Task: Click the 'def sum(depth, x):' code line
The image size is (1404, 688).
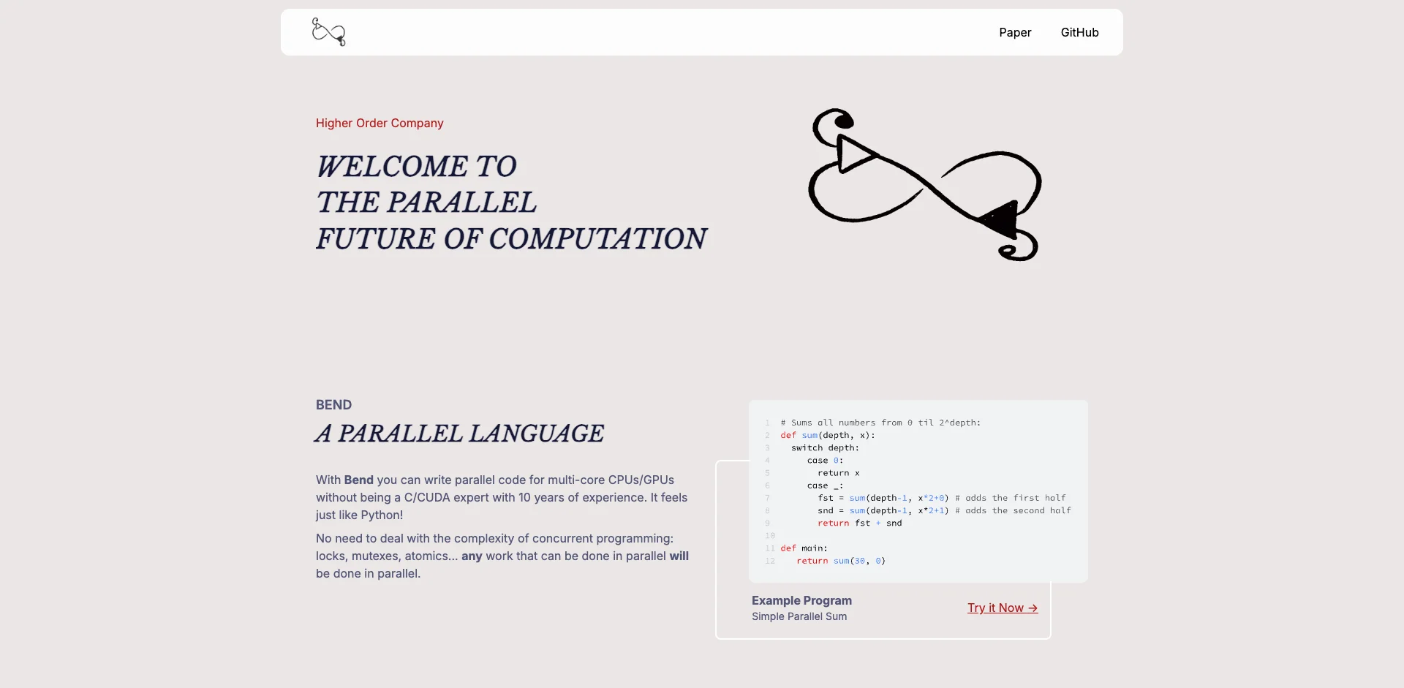Action: (828, 435)
